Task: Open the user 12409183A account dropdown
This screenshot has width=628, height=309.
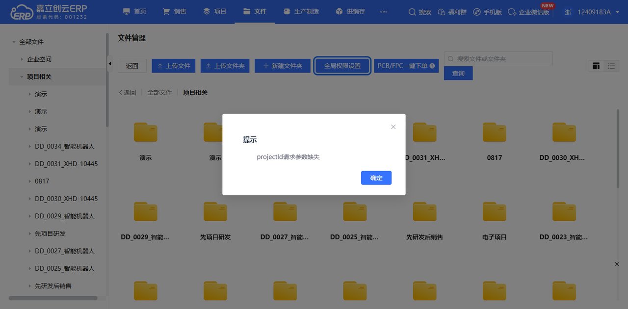Action: pyautogui.click(x=593, y=12)
